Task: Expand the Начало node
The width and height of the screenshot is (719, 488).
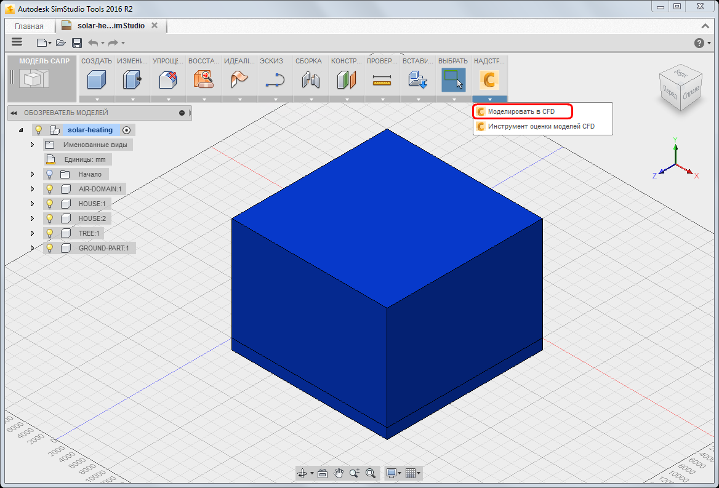Action: pos(32,174)
